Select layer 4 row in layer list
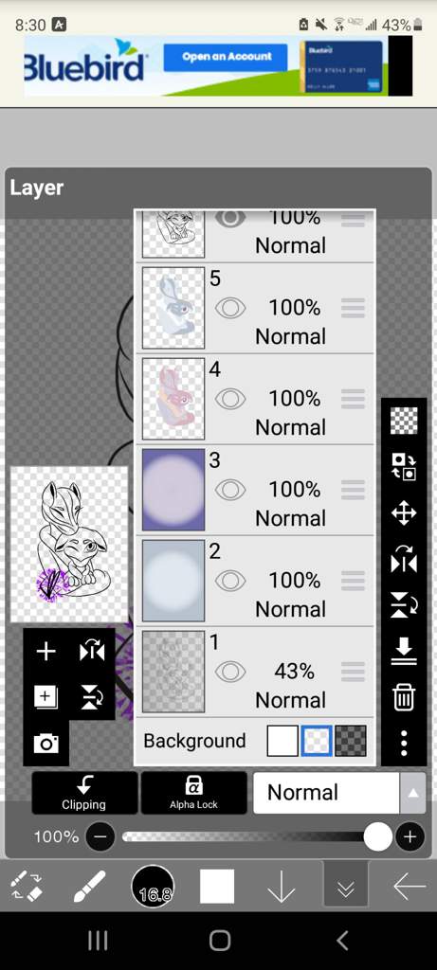This screenshot has width=437, height=970. coord(254,399)
